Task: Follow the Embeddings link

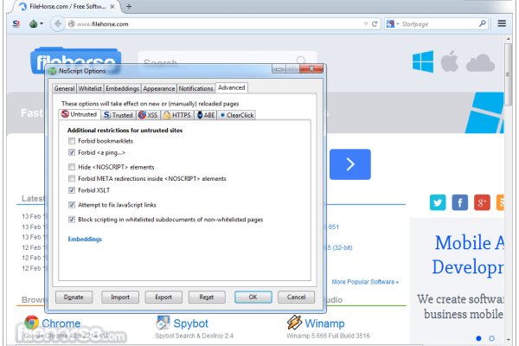Action: [85, 239]
